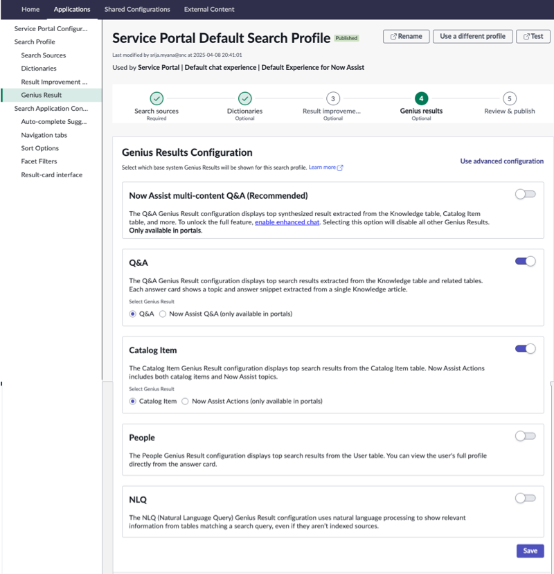
Task: Select the Q&A radio option
Action: pos(132,314)
